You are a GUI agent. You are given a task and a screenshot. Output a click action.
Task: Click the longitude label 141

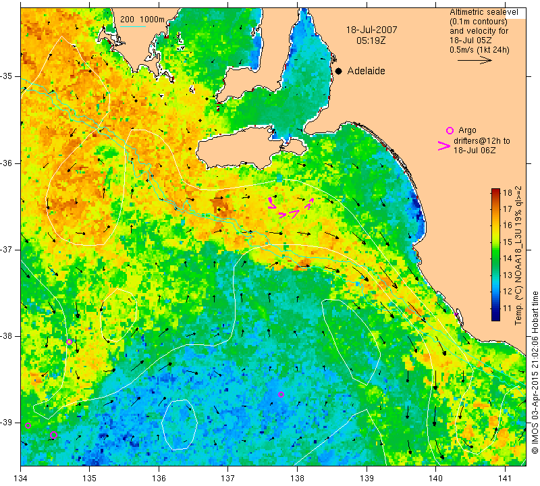pyautogui.click(x=505, y=479)
